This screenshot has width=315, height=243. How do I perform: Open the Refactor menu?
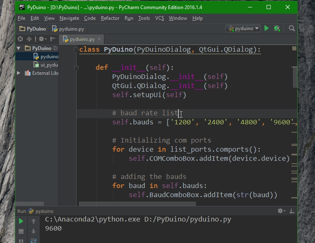[110, 18]
